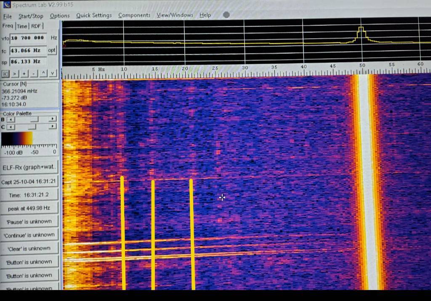This screenshot has height=301, width=431.
Task: Click the '^' up arrow frequency button
Action: tap(43, 74)
